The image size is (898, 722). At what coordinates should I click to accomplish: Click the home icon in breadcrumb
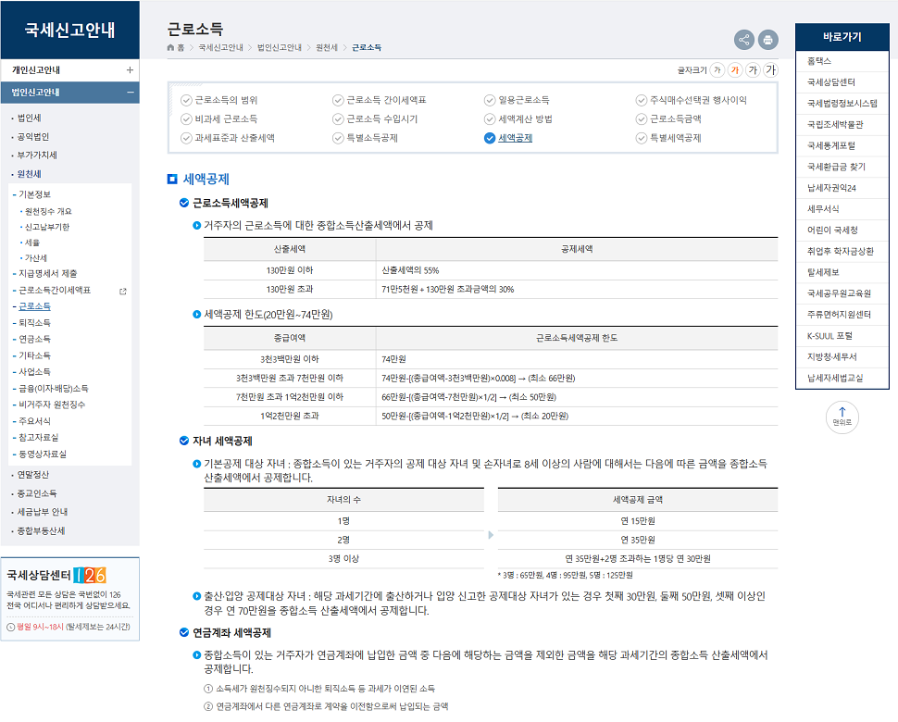point(170,47)
